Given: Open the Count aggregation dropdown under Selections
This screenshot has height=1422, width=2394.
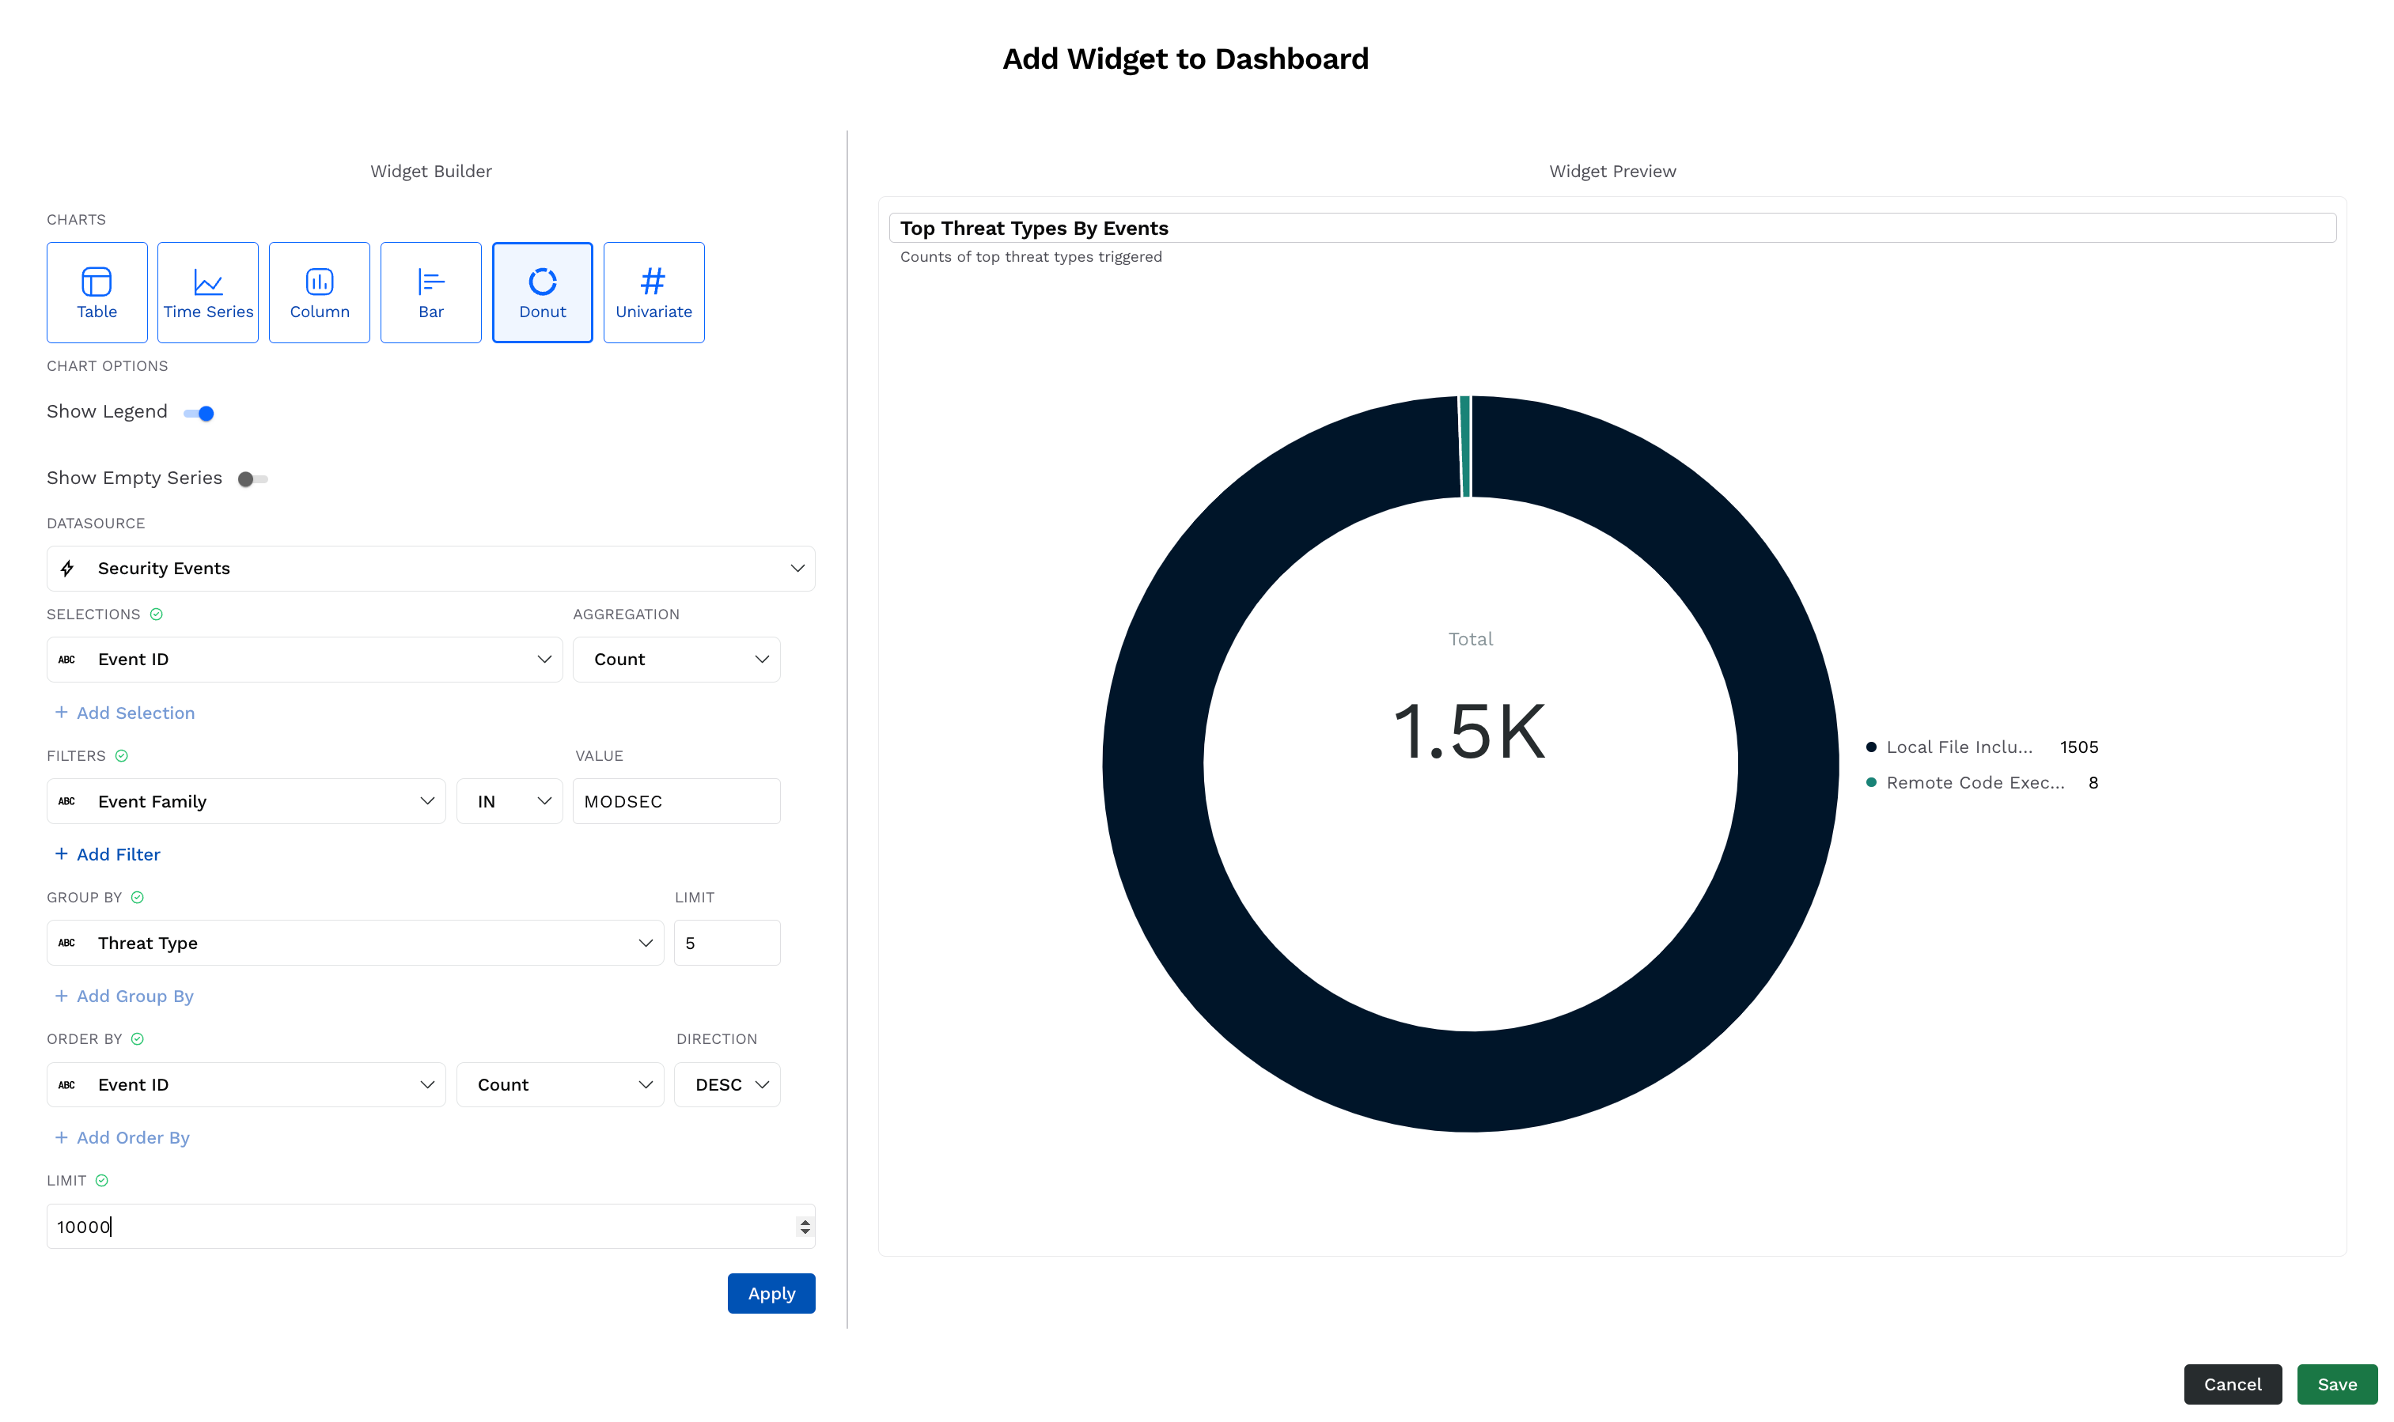Looking at the screenshot, I should pyautogui.click(x=676, y=660).
